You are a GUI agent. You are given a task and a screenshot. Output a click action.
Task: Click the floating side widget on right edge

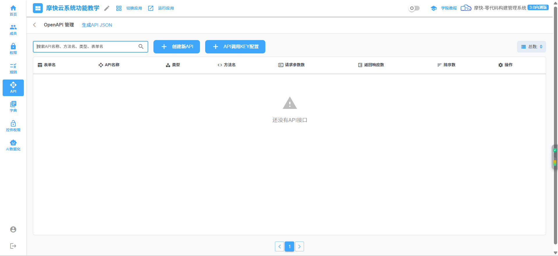tap(555, 157)
